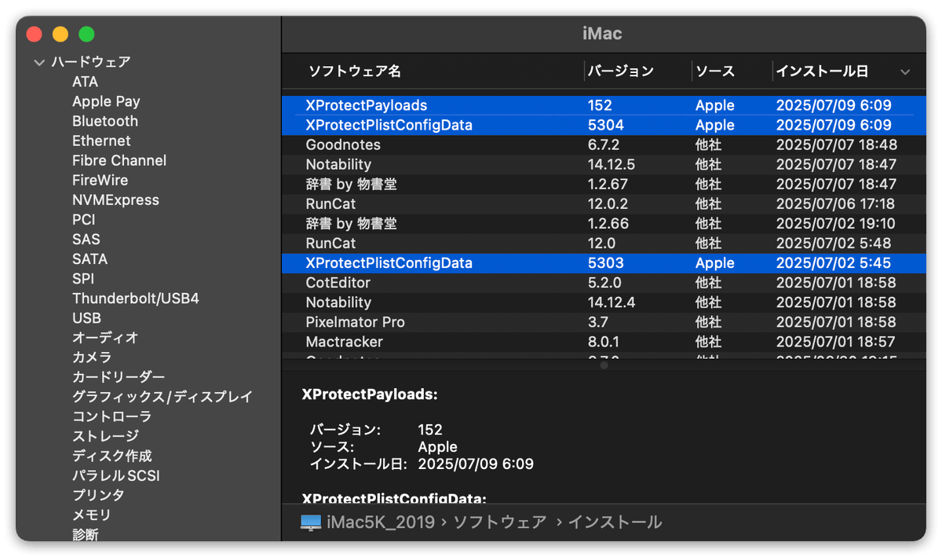Select XProtectPlistConfigData row with version 5304
Viewport: 942px width, 557px height.
tap(604, 125)
